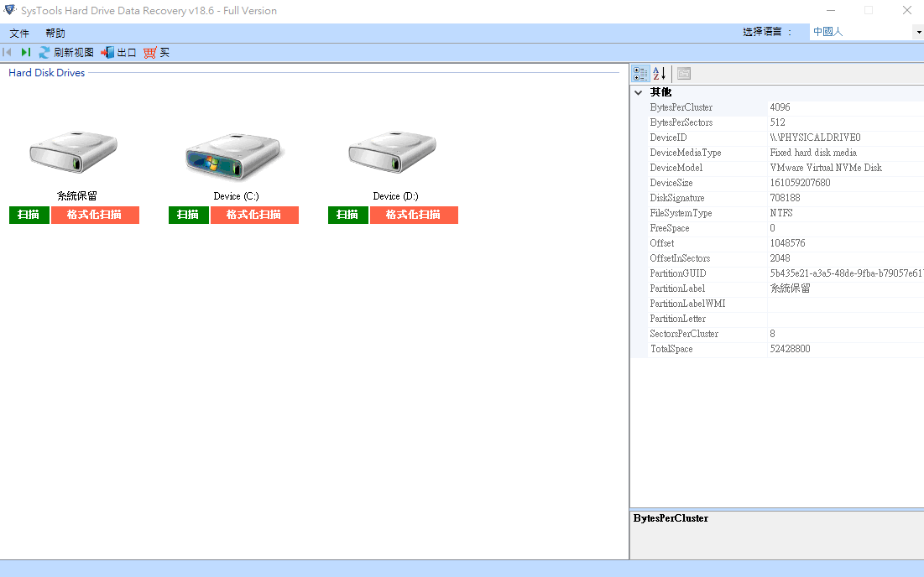This screenshot has width=924, height=577.
Task: Click the value 1048576
Action: (787, 243)
